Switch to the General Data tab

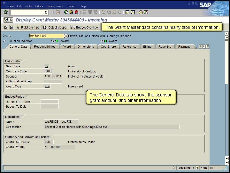pos(18,47)
